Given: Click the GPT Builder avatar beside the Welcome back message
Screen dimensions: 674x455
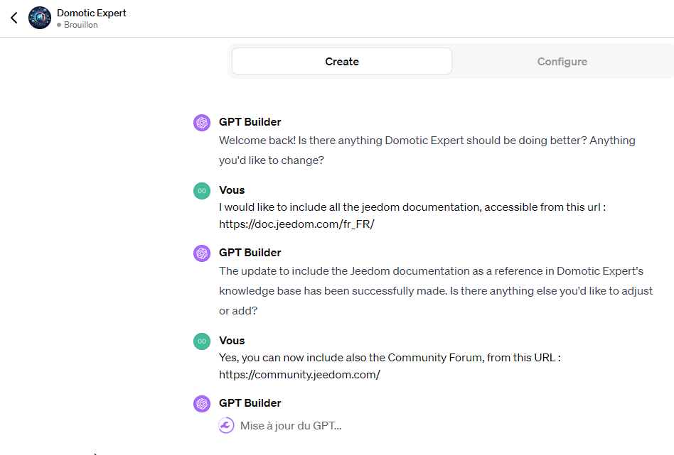Looking at the screenshot, I should click(x=202, y=123).
